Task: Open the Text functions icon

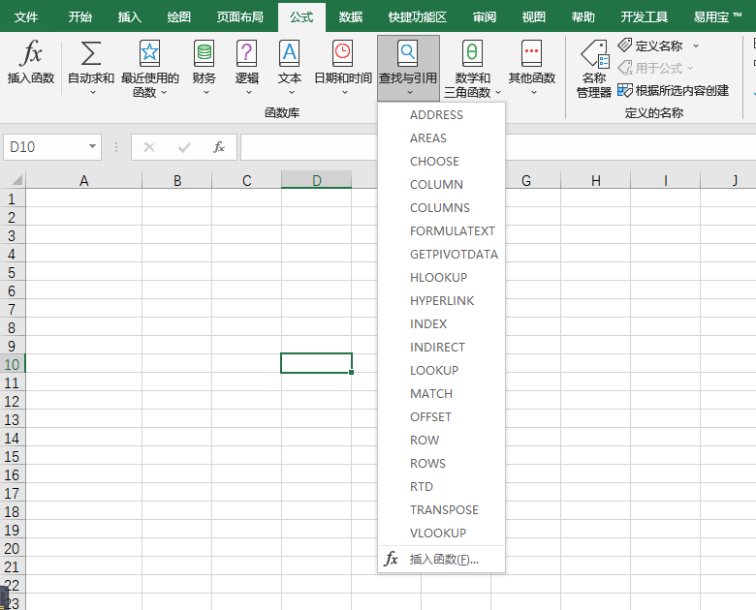Action: tap(289, 53)
